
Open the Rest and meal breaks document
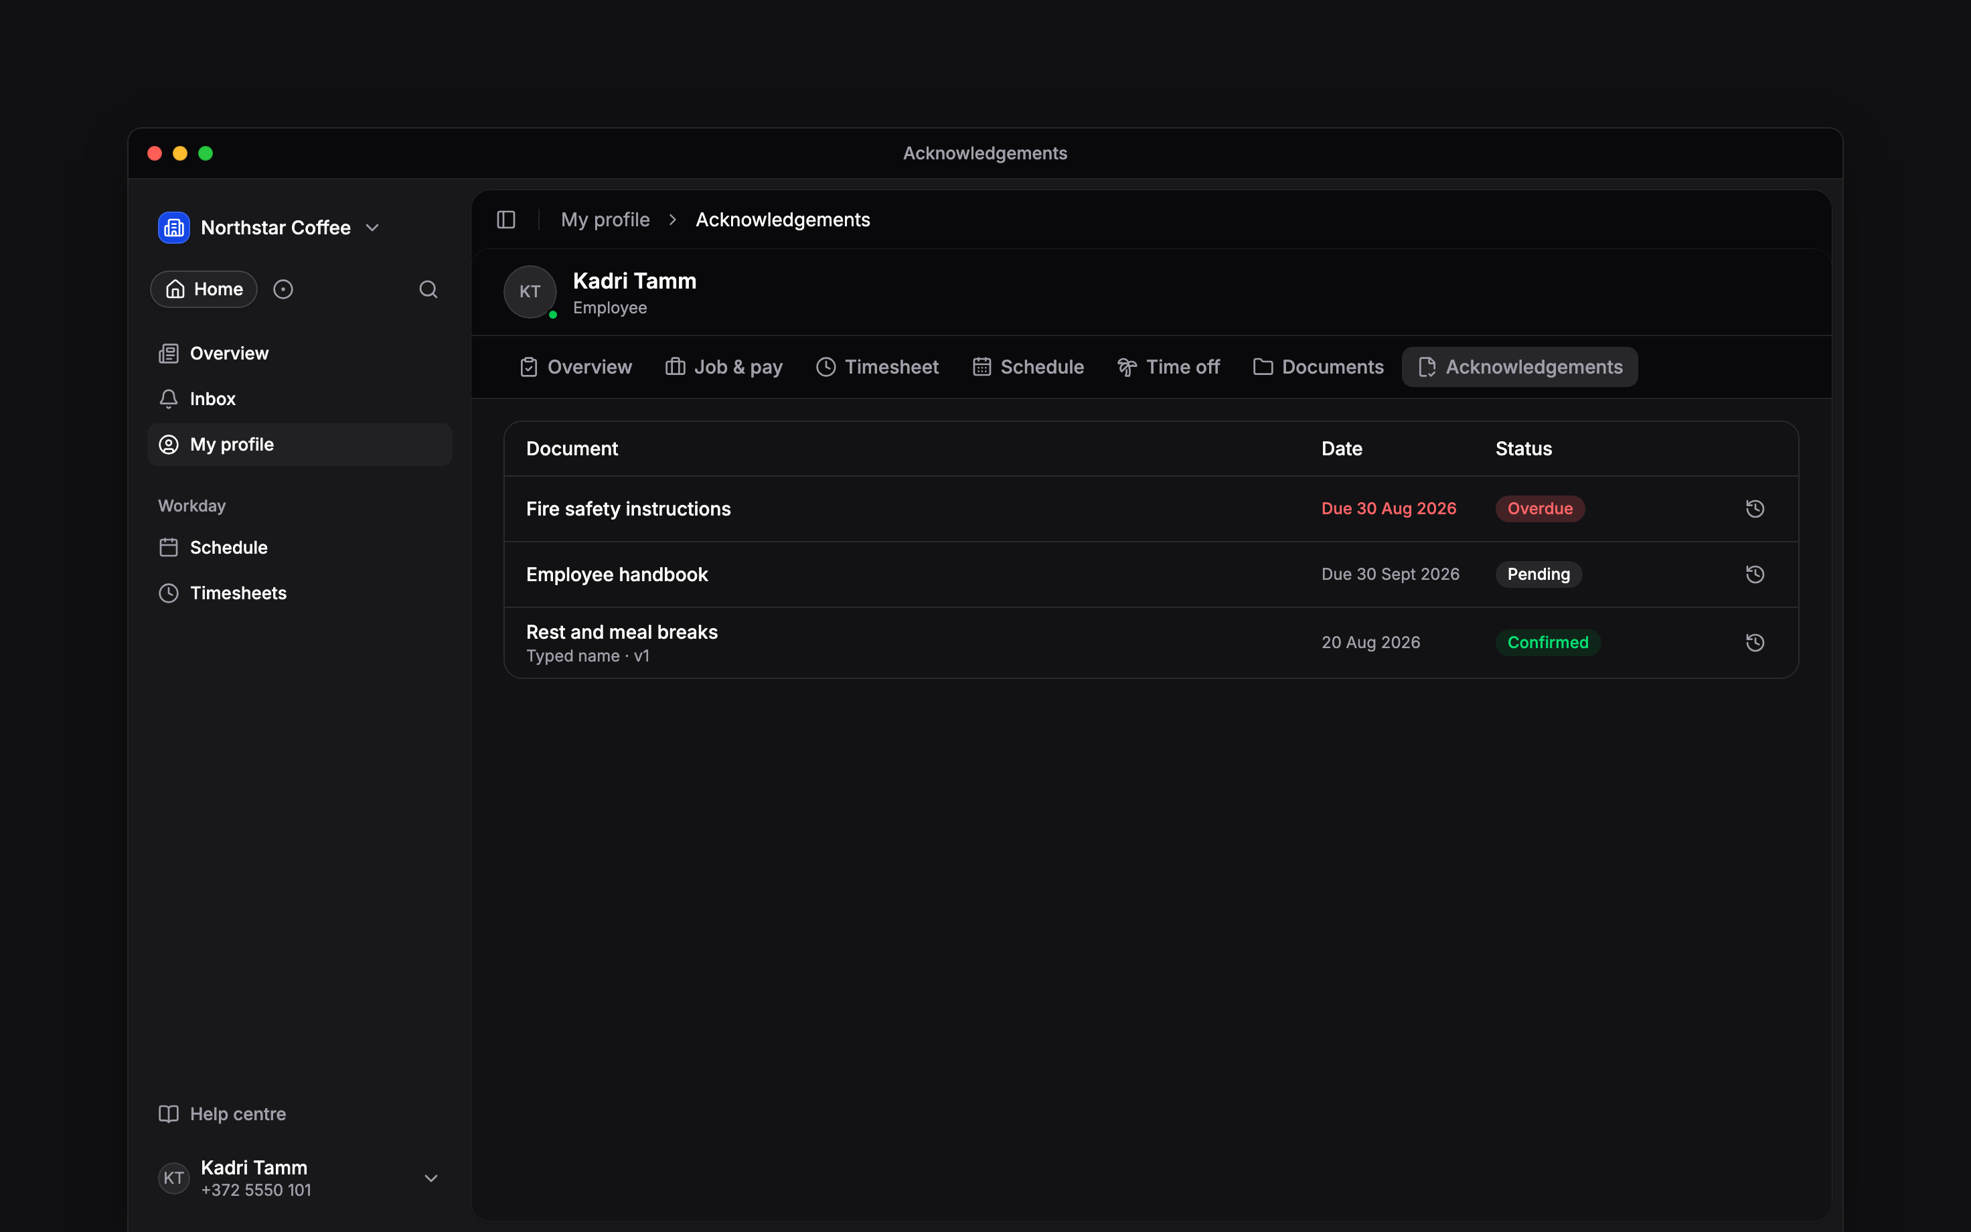621,632
